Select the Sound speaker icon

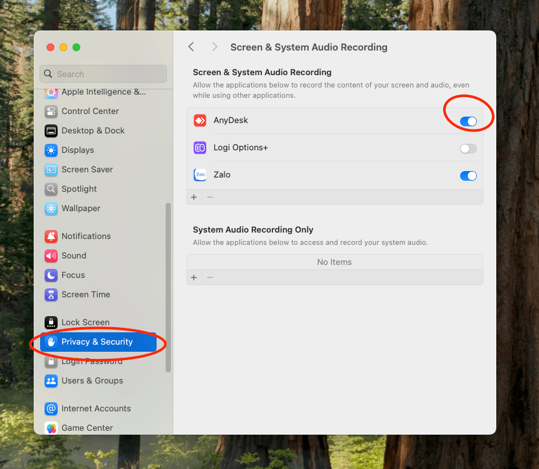coord(51,256)
